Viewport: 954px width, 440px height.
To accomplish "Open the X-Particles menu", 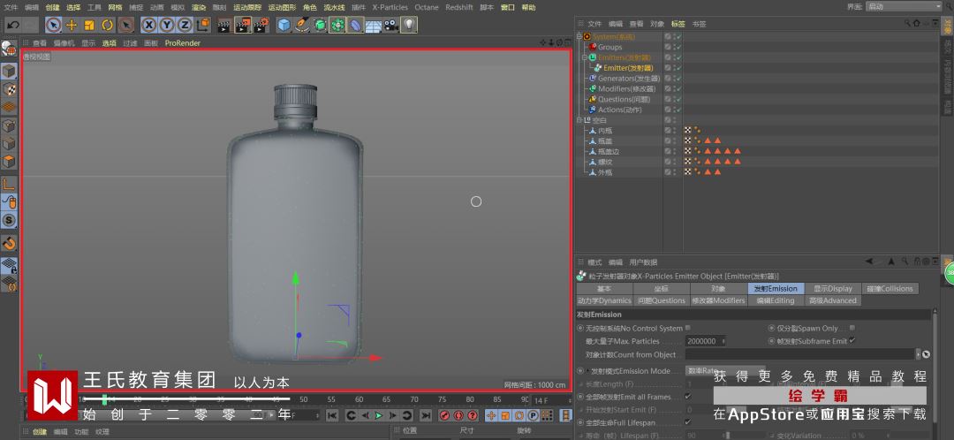I will [x=390, y=7].
